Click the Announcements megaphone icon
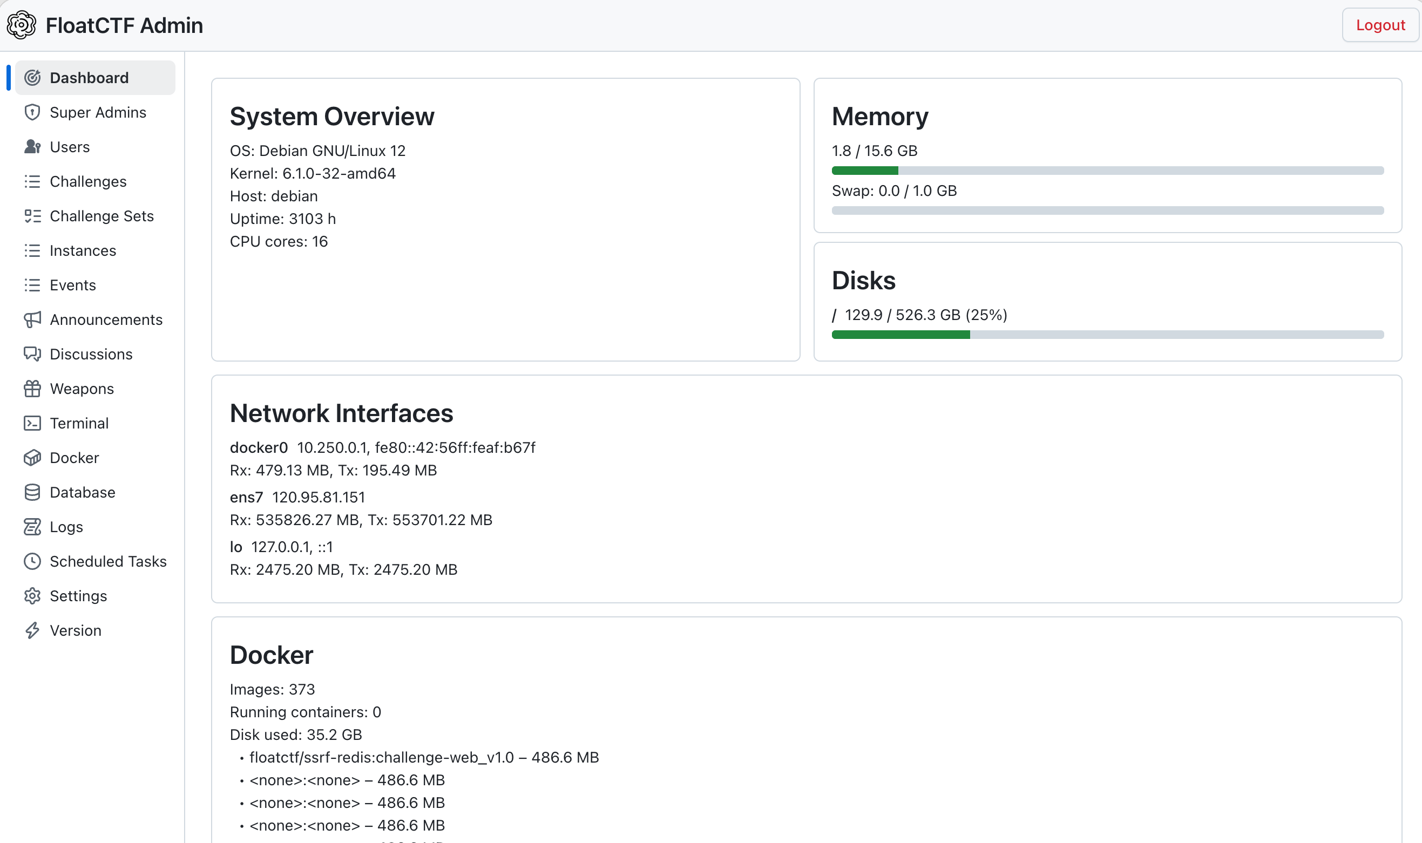This screenshot has height=843, width=1422. point(32,320)
